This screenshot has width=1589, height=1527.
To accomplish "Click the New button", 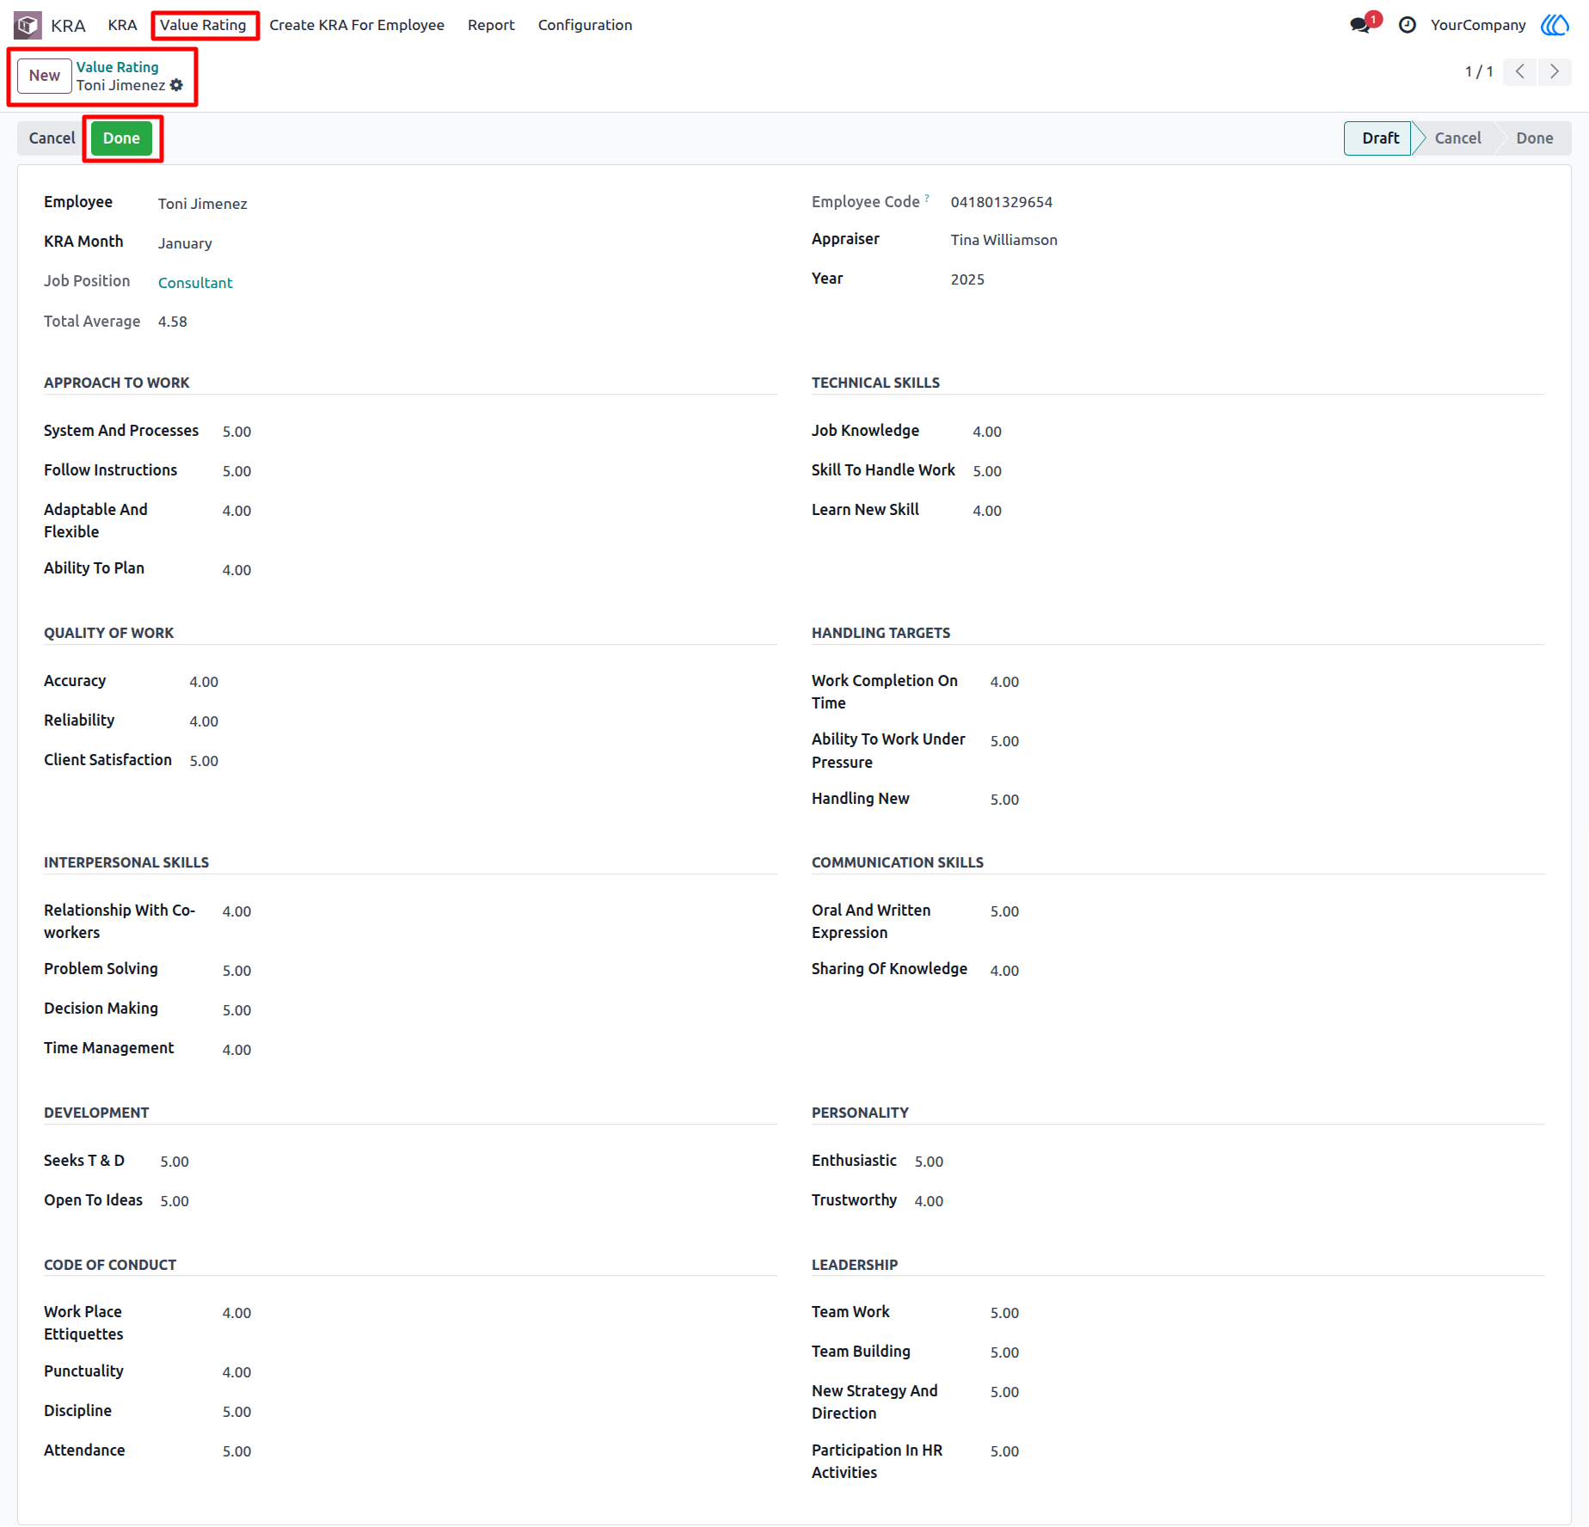I will click(45, 76).
